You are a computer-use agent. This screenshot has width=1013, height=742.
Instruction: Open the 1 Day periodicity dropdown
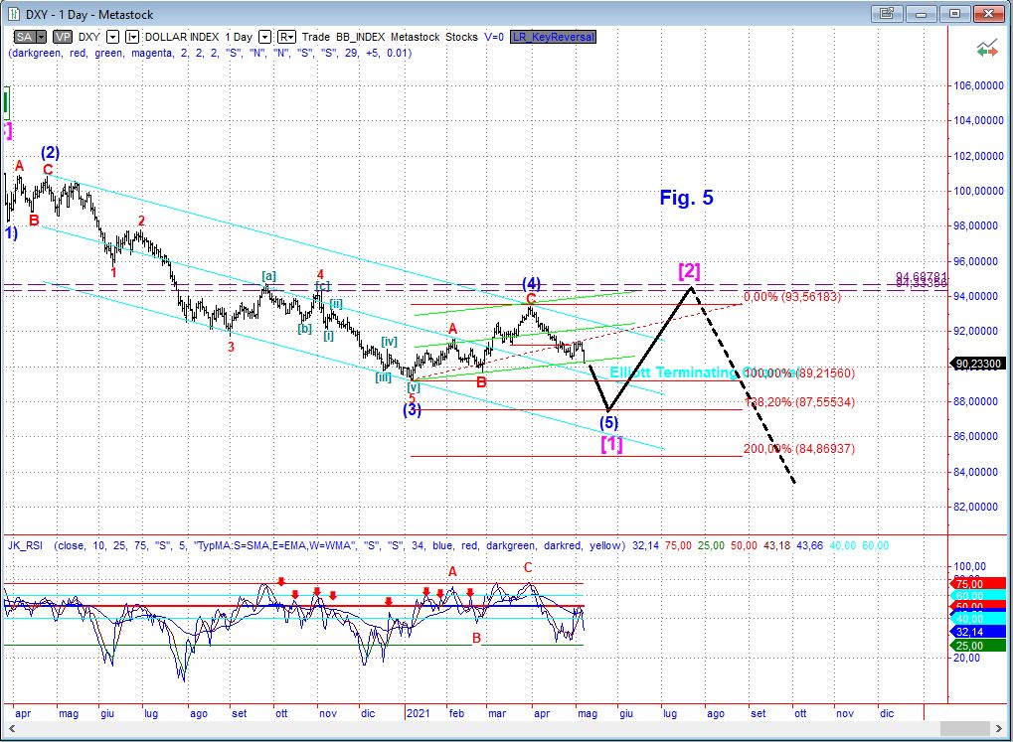coord(264,37)
